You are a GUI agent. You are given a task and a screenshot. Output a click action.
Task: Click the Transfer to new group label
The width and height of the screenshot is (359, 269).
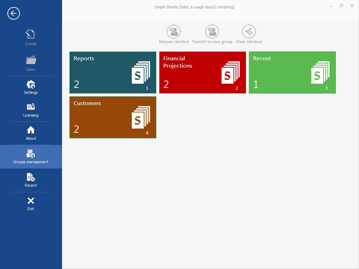[212, 42]
